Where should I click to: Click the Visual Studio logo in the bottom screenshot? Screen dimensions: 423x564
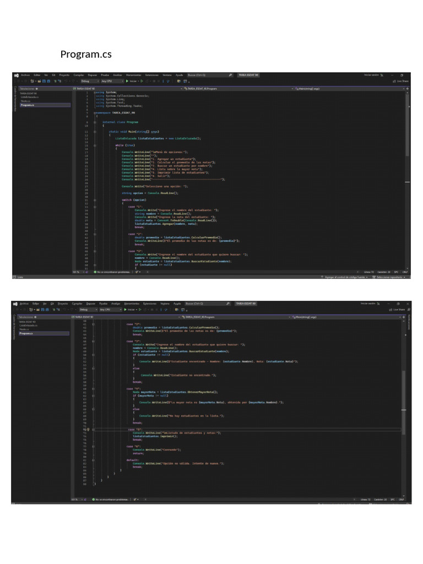[x=15, y=303]
